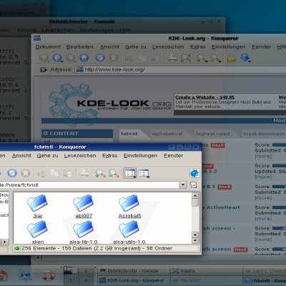
Task: Open the Acrobat5 folder
Action: [129, 207]
